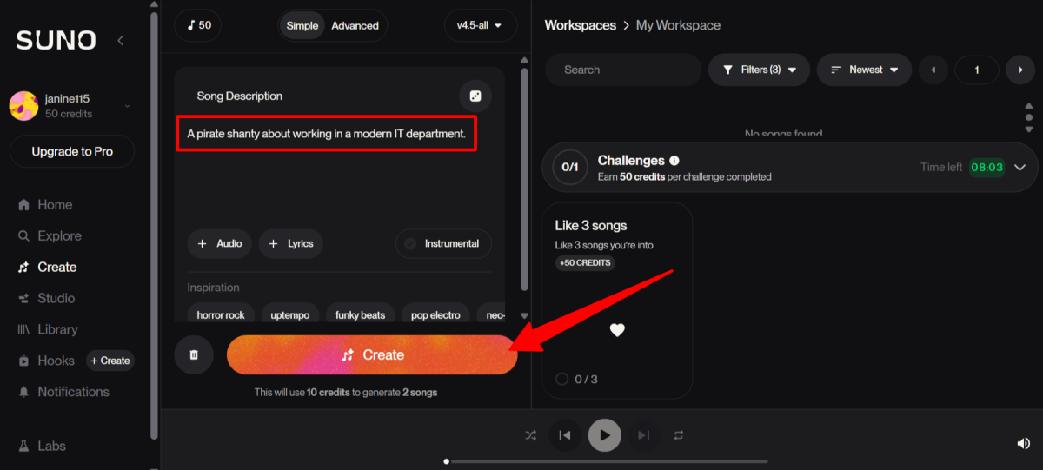Go to Home in sidebar
This screenshot has height=470, width=1043.
(x=45, y=205)
